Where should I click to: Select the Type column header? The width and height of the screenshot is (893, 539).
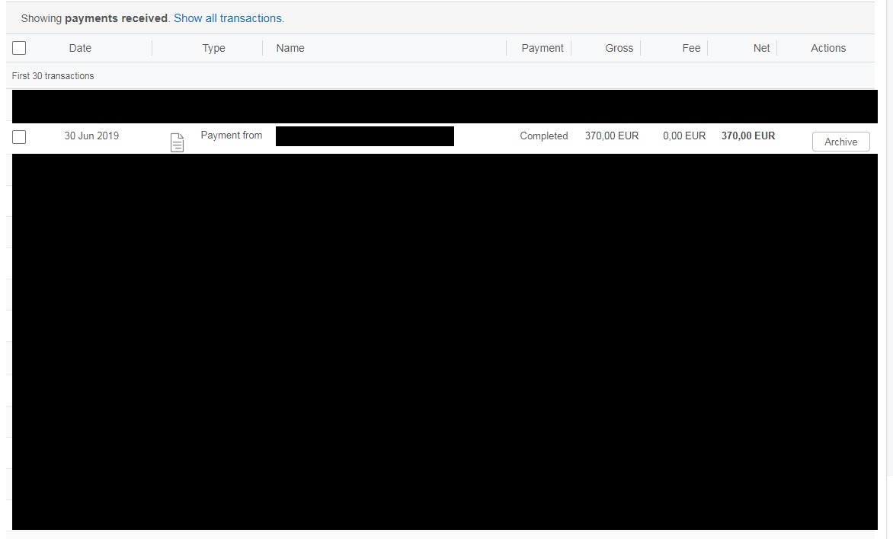tap(213, 49)
